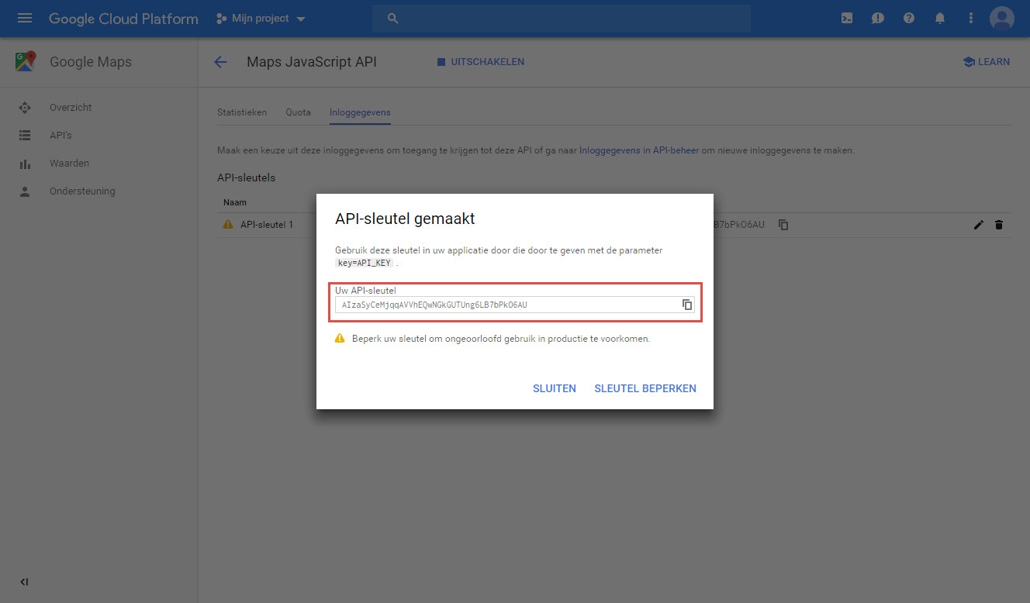Select Ondersteuning in the sidebar
Image resolution: width=1030 pixels, height=603 pixels.
tap(81, 191)
